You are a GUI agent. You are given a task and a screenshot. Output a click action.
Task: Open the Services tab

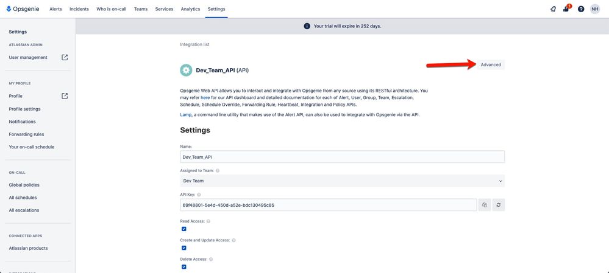pos(165,9)
